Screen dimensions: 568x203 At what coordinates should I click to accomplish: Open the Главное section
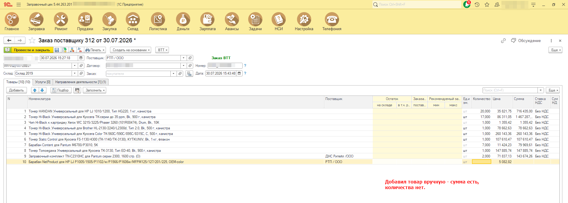click(12, 22)
